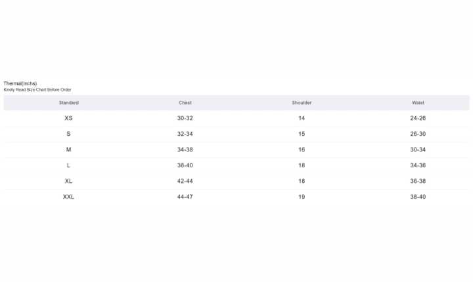Click the Standard column header
Screen dimensions: 473x282
(x=69, y=103)
